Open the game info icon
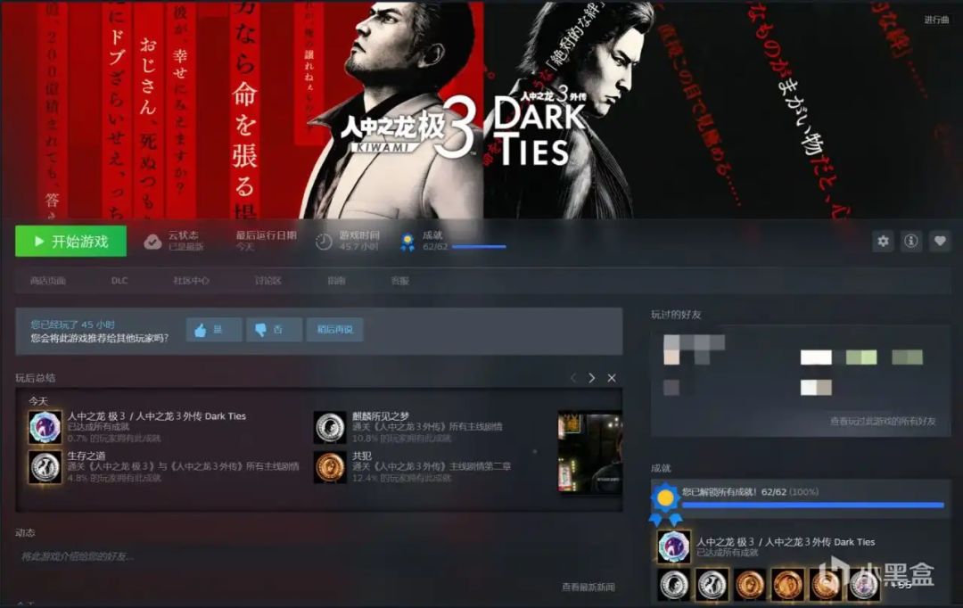The image size is (963, 608). click(911, 242)
